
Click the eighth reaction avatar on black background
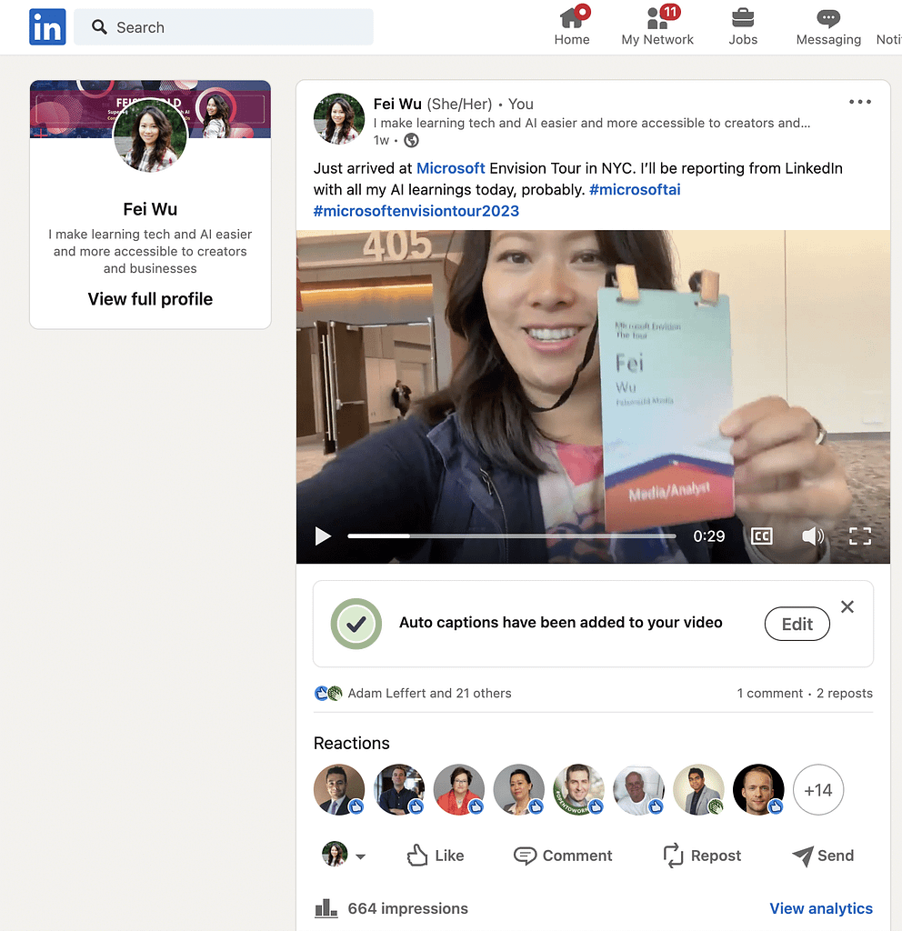pos(758,790)
